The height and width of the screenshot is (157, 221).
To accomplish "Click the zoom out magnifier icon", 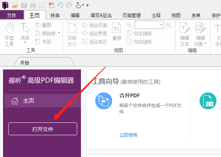I will point(129,25).
